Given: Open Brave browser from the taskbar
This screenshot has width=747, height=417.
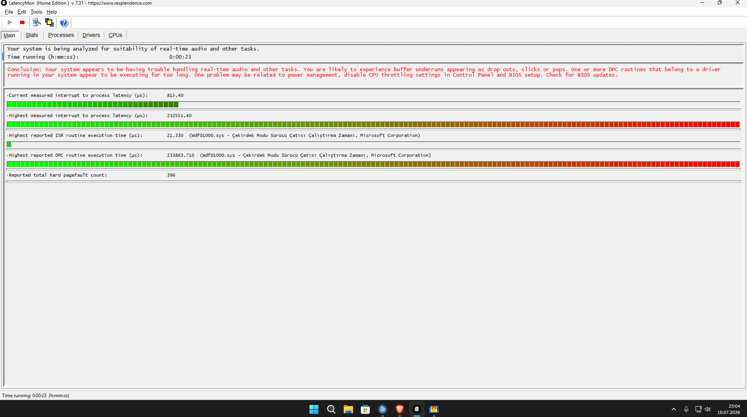Looking at the screenshot, I should pyautogui.click(x=399, y=409).
